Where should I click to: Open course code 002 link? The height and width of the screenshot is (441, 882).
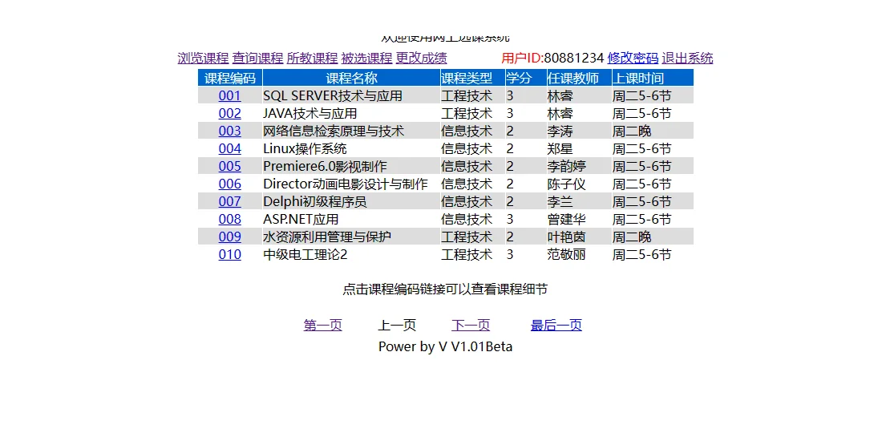(229, 114)
